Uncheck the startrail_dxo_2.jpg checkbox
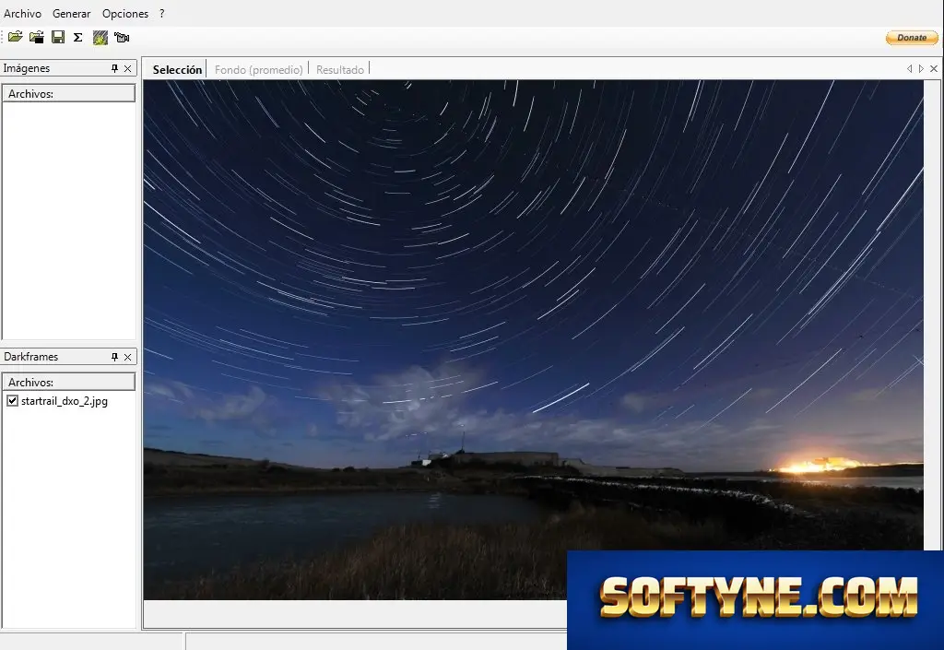944x650 pixels. [x=12, y=401]
